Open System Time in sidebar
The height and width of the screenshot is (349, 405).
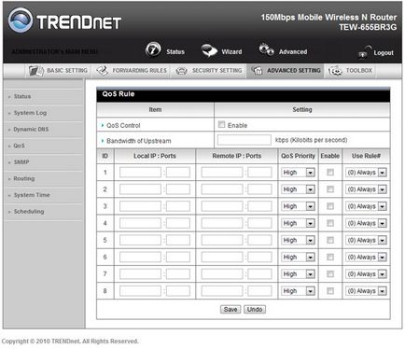pyautogui.click(x=32, y=195)
